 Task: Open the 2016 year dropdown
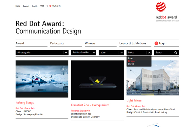(111, 52)
